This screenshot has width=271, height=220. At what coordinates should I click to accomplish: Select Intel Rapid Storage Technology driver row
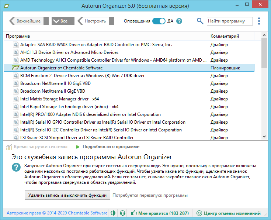[x=129, y=107]
